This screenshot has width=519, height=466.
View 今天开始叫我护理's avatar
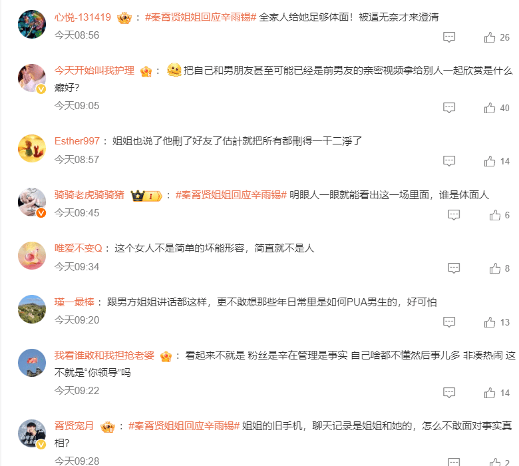pos(32,78)
